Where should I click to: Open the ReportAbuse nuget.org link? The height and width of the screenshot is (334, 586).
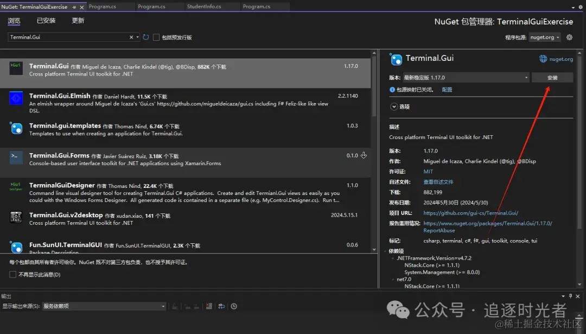pyautogui.click(x=488, y=227)
